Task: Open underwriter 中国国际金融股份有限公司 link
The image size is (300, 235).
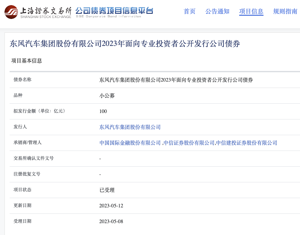Action: [x=130, y=143]
